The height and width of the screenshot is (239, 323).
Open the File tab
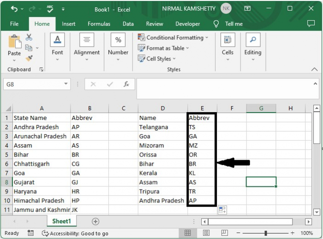click(14, 24)
